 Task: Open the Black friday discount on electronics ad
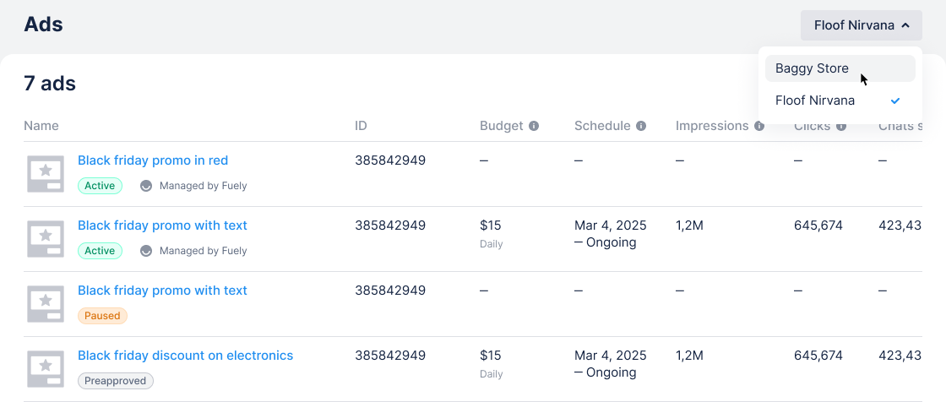point(185,356)
